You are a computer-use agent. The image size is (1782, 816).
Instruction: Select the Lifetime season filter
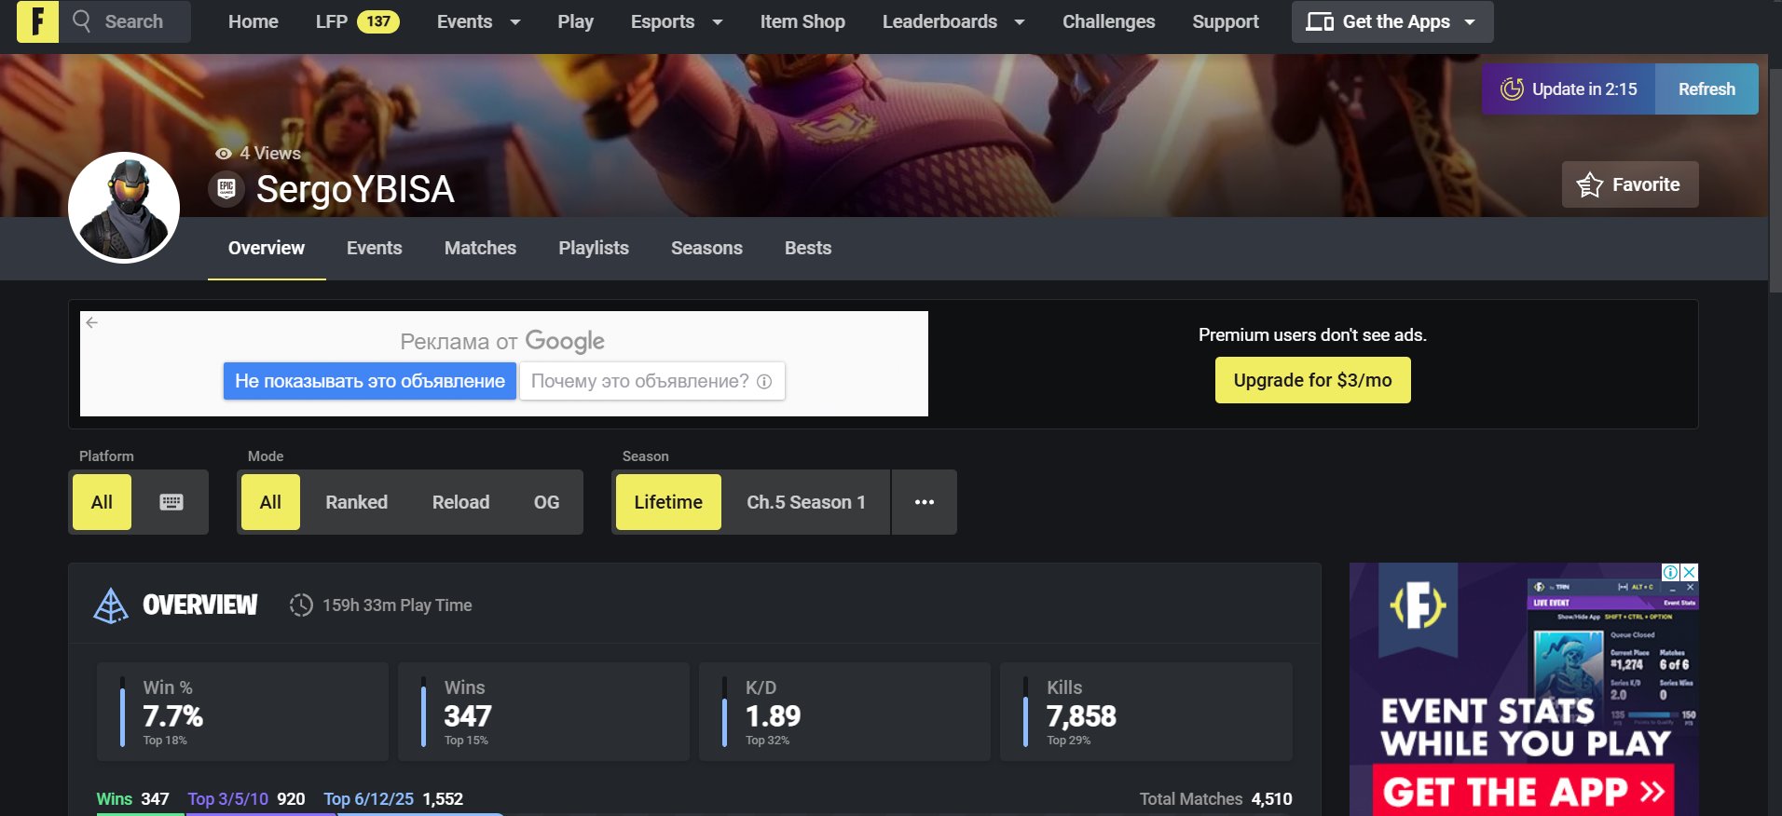tap(668, 502)
